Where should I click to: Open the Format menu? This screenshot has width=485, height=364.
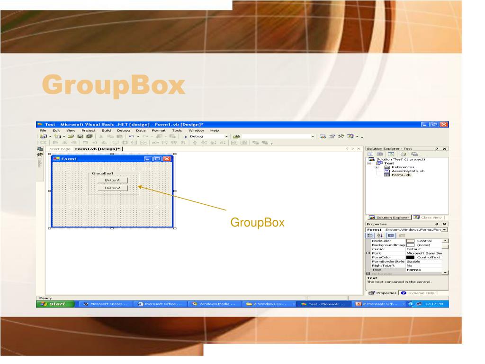[x=159, y=131]
